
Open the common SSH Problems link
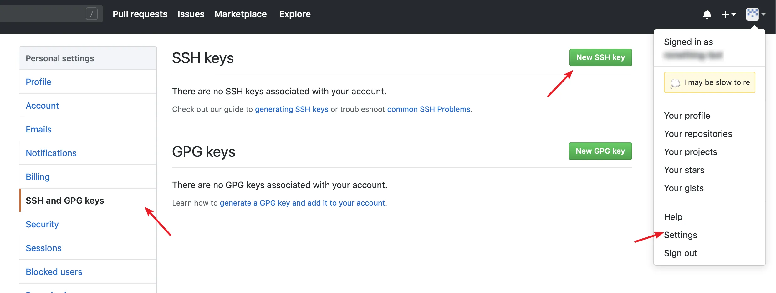pos(429,109)
